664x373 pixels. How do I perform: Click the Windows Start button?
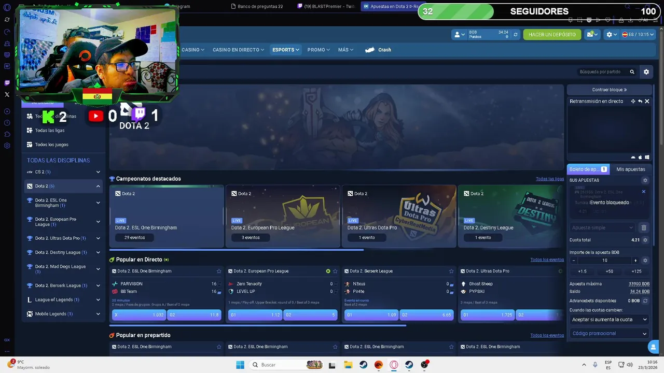click(x=240, y=365)
